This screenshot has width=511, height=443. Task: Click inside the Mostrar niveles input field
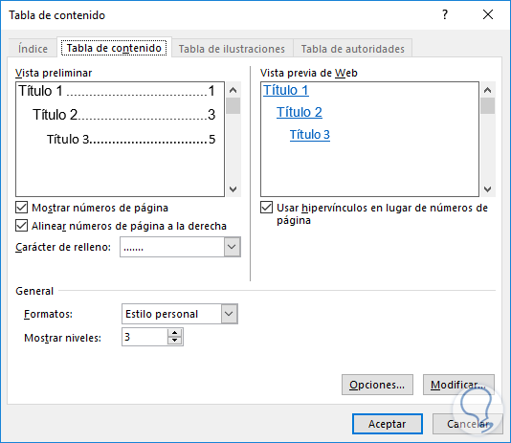click(144, 337)
